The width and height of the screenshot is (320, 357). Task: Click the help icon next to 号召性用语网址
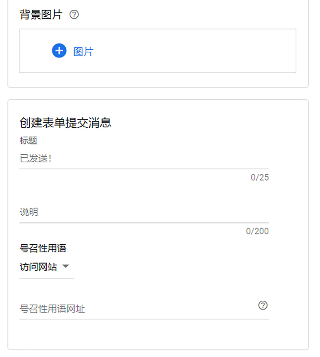click(263, 305)
